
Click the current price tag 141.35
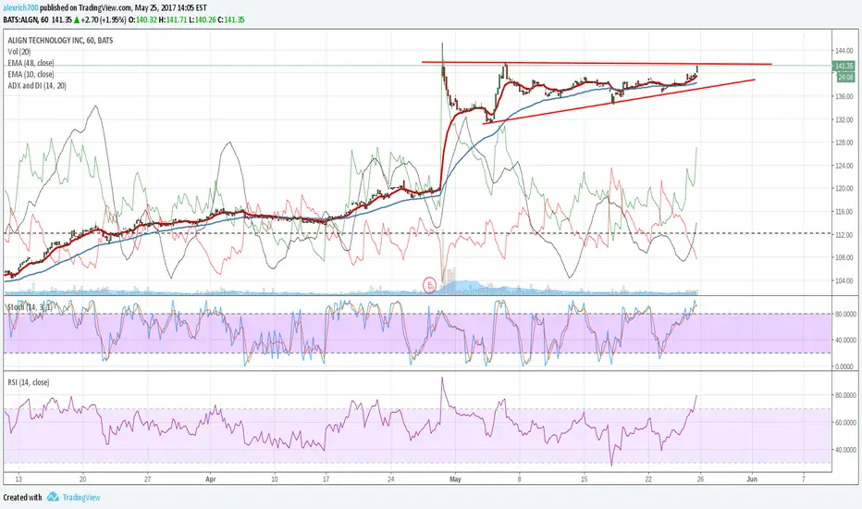pos(844,66)
